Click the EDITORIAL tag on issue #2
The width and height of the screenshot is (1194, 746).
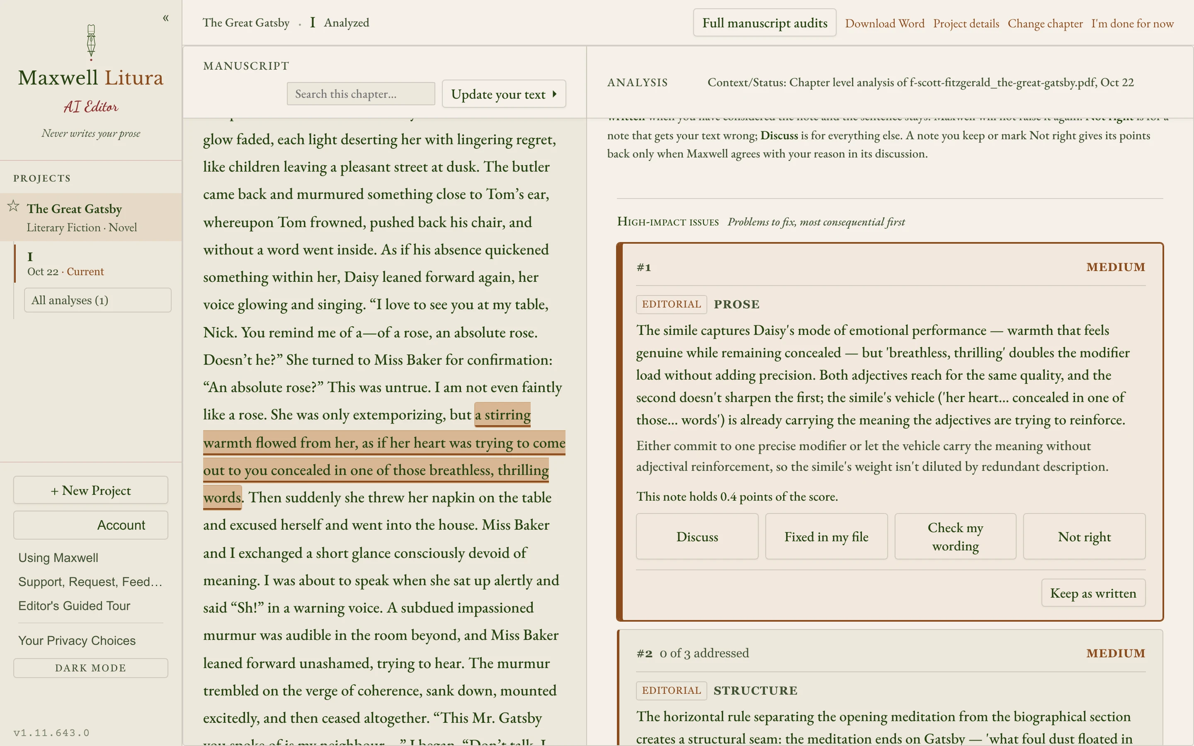(672, 690)
